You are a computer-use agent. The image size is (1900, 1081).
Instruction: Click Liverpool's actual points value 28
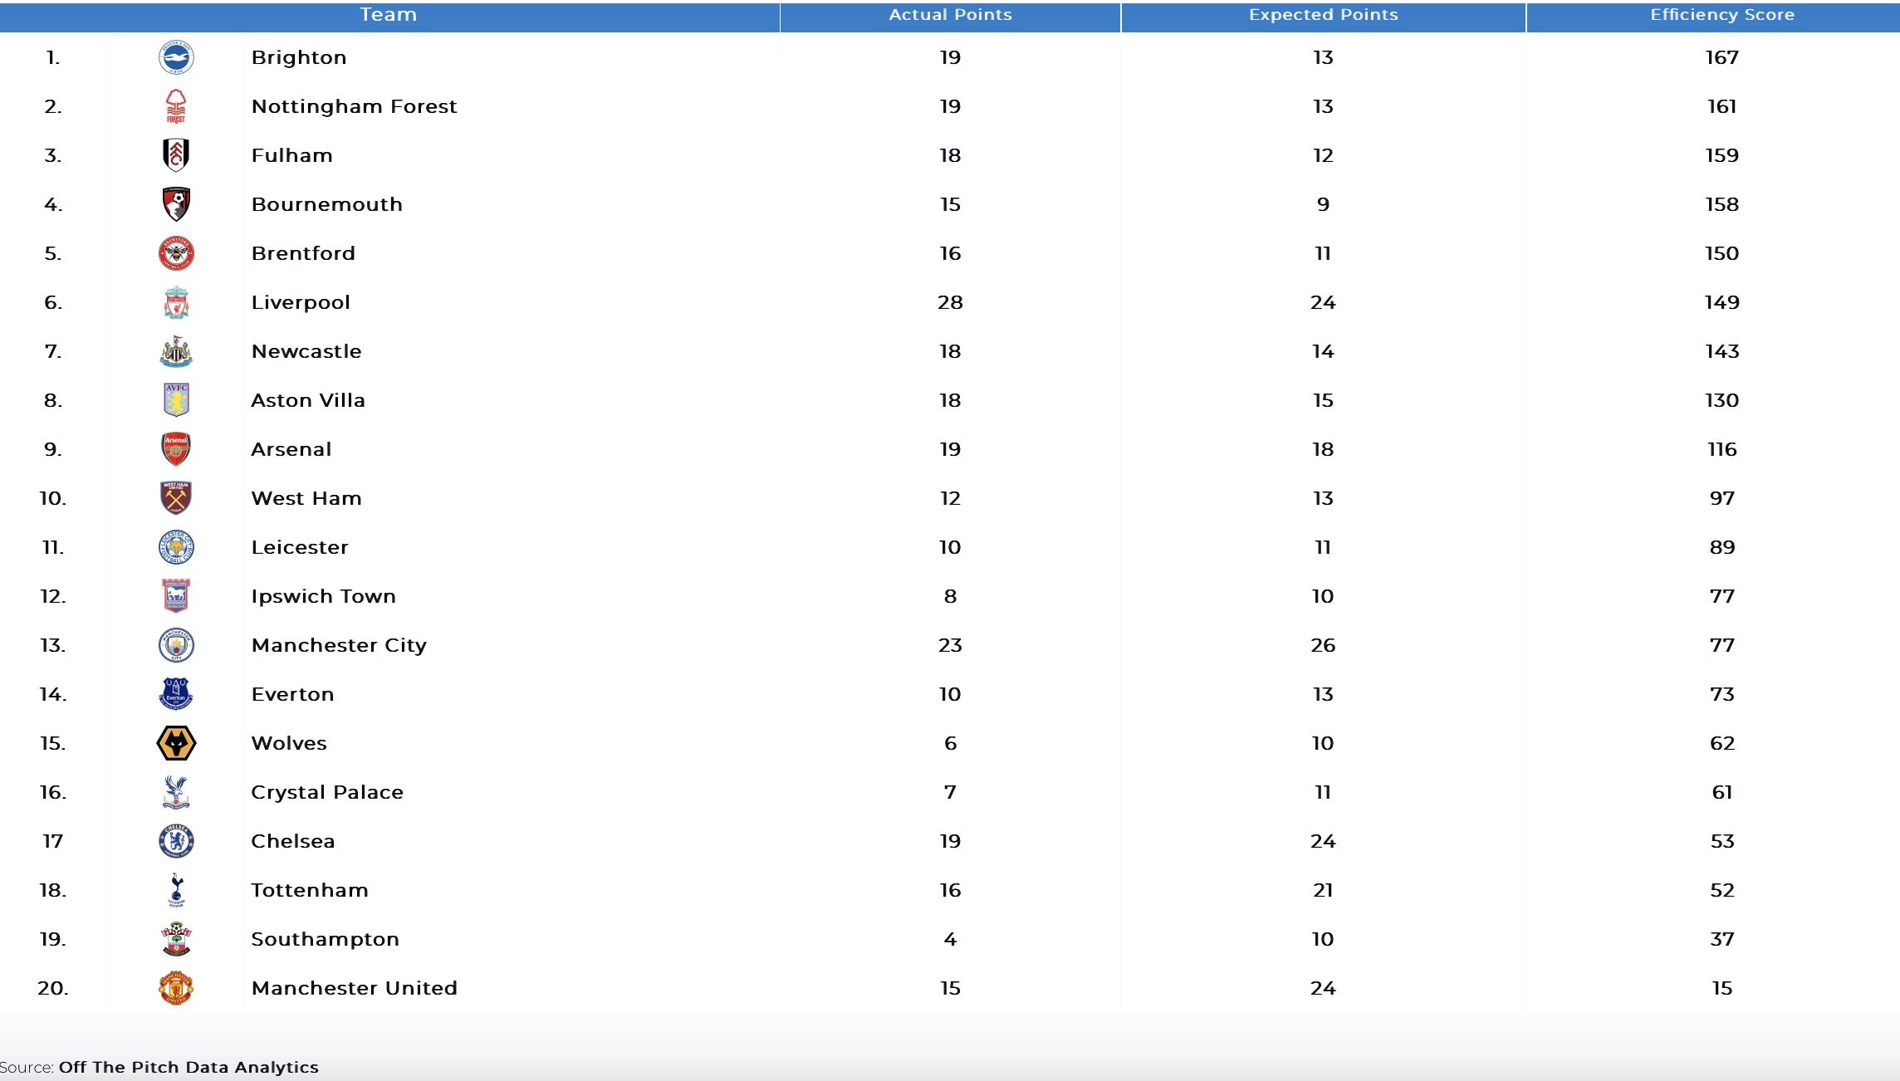pyautogui.click(x=950, y=302)
